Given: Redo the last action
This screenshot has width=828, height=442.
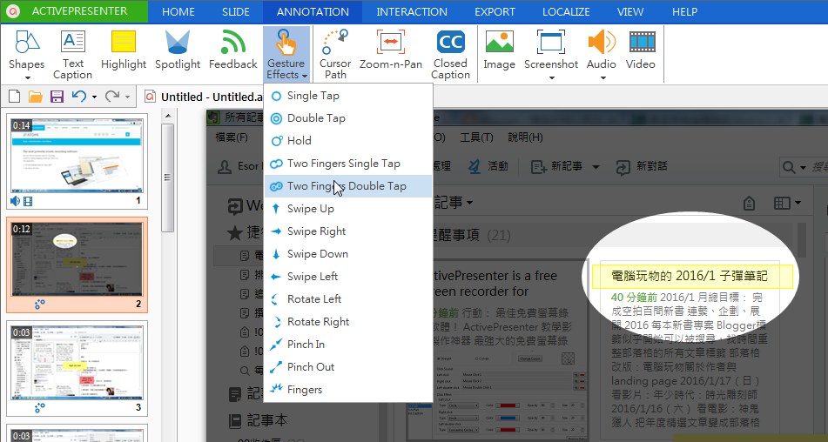Looking at the screenshot, I should [112, 97].
